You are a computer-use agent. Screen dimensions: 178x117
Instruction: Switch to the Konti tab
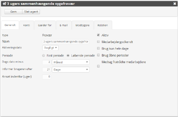coord(26,25)
